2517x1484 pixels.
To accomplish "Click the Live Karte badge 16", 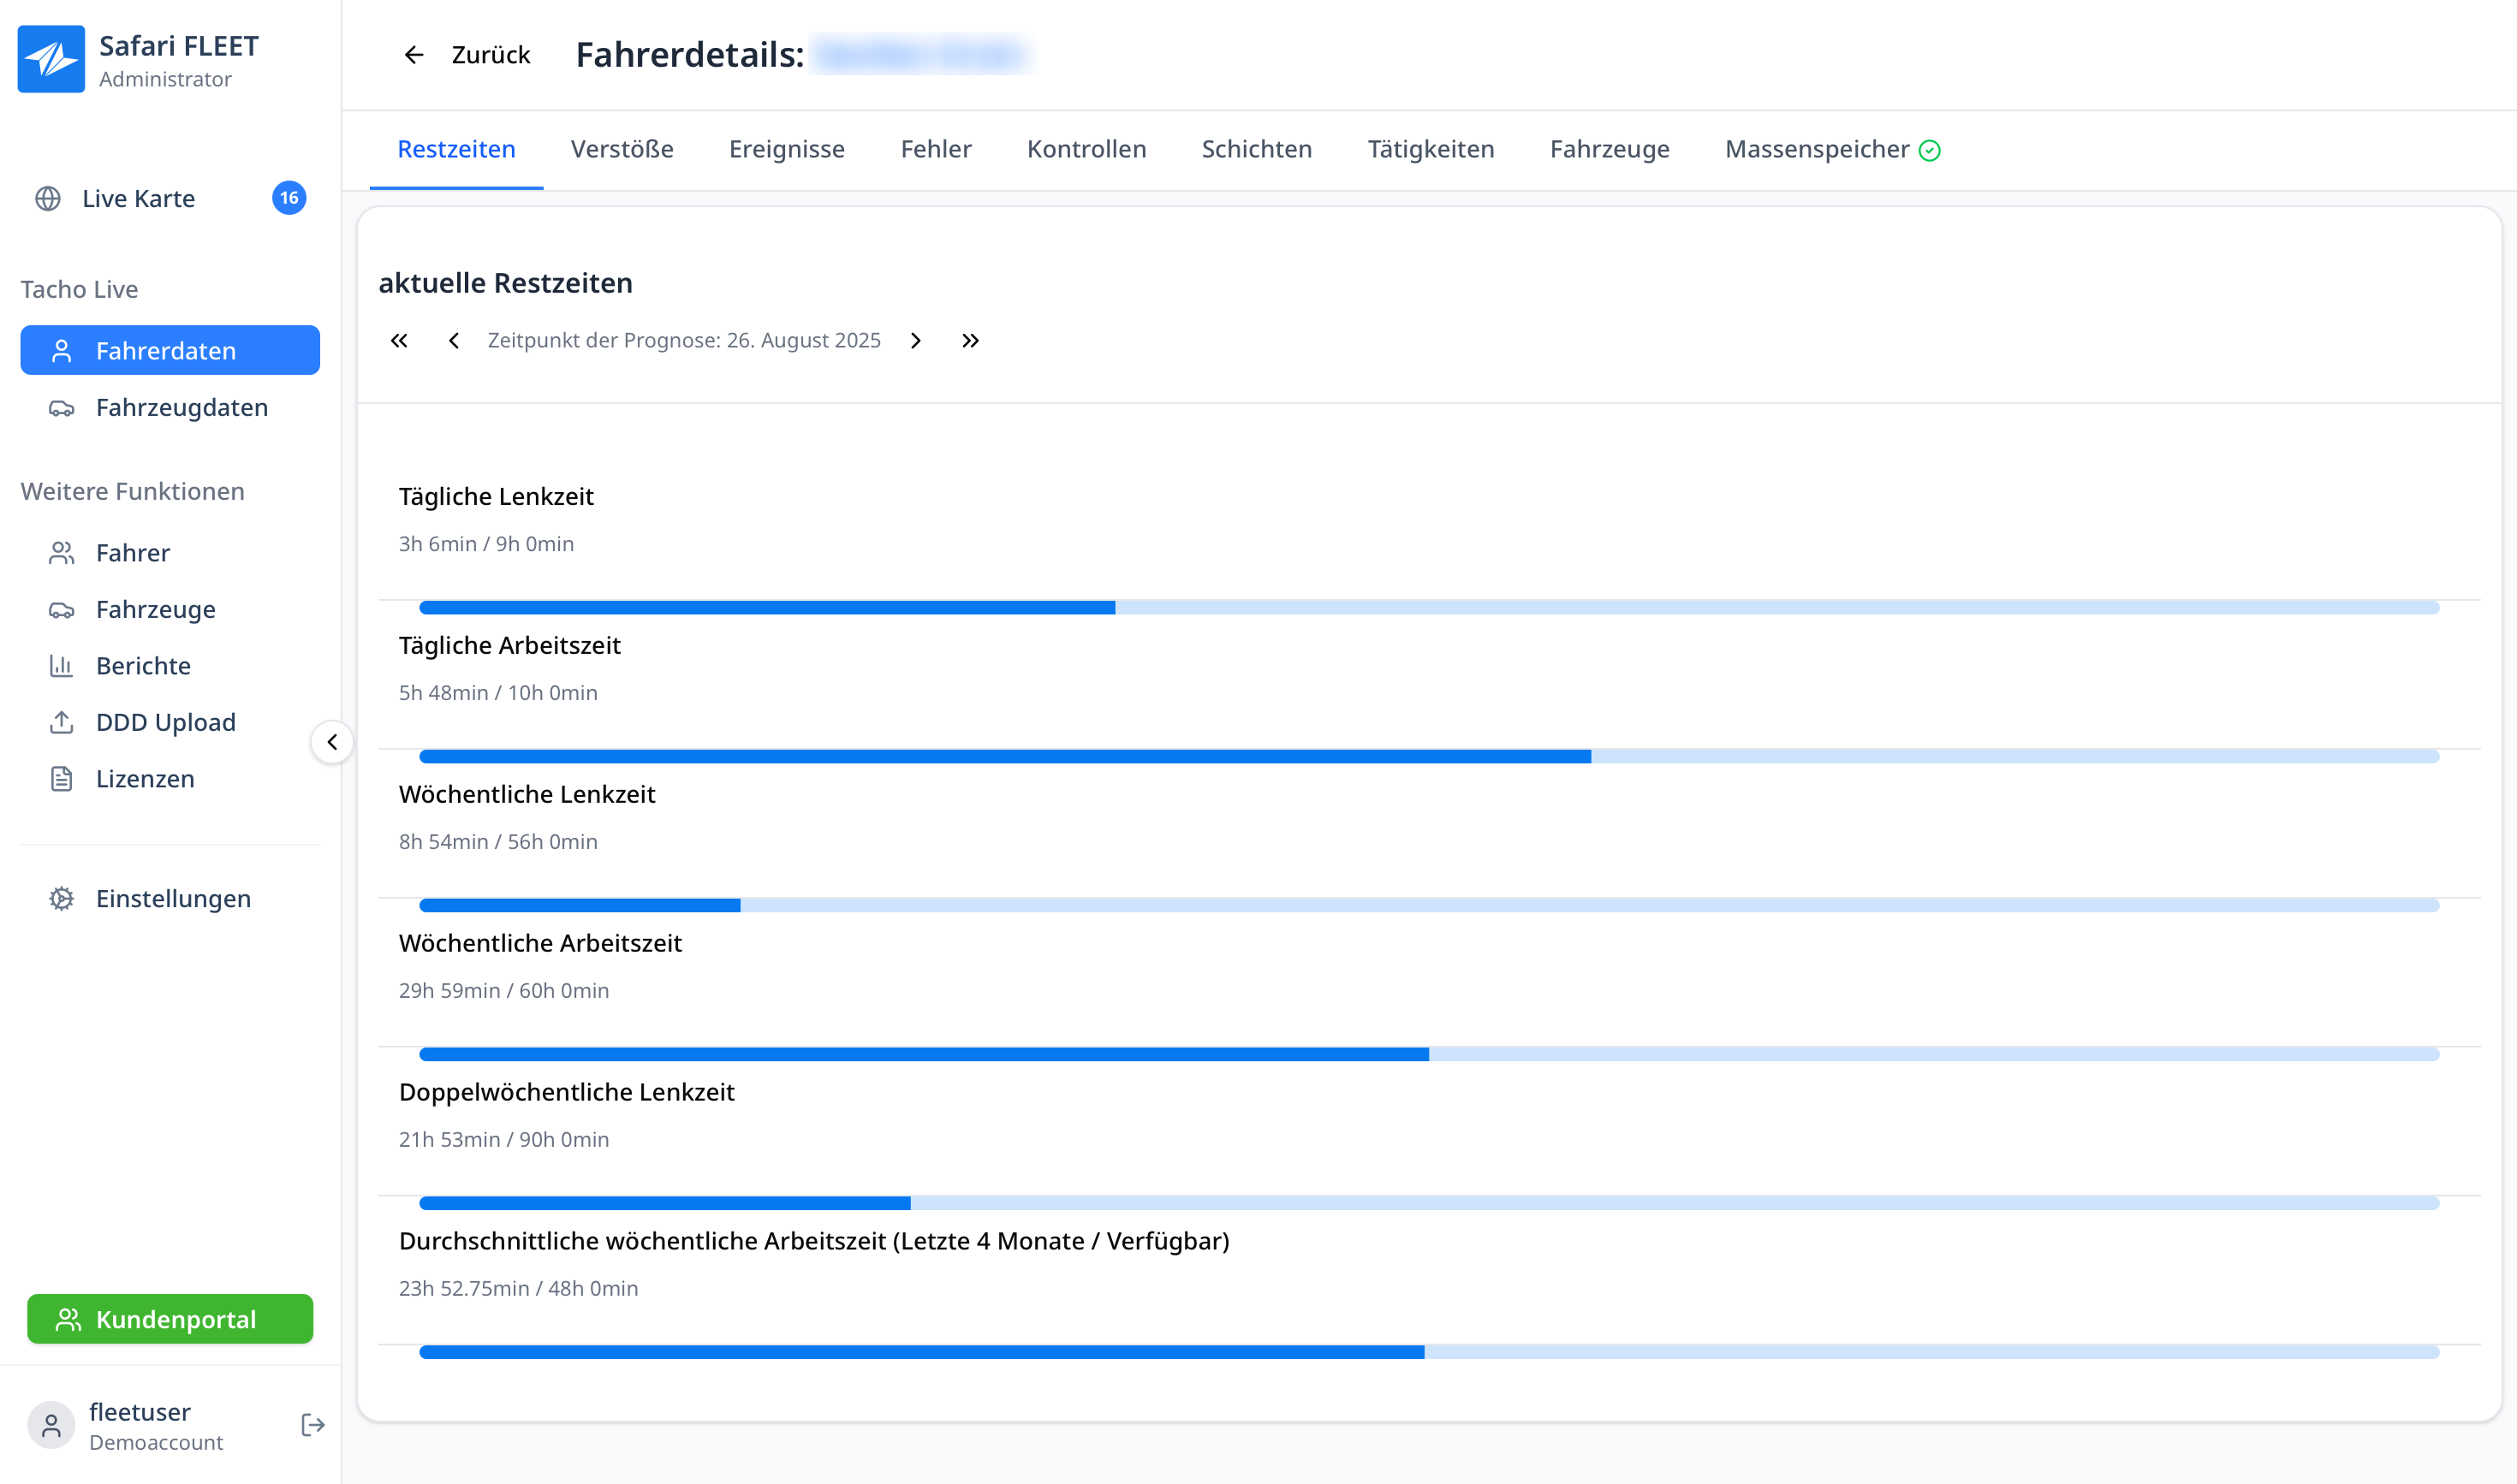I will click(289, 198).
